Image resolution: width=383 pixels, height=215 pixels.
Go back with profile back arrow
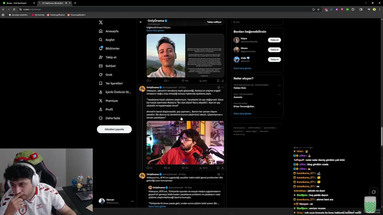[x=141, y=22]
